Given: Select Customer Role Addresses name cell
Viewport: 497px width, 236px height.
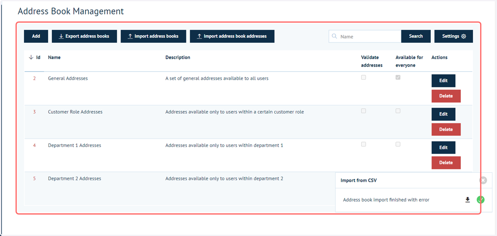Looking at the screenshot, I should point(75,112).
